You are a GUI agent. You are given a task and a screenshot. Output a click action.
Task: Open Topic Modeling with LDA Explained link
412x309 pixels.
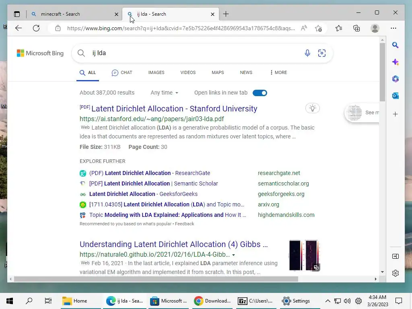tap(168, 215)
